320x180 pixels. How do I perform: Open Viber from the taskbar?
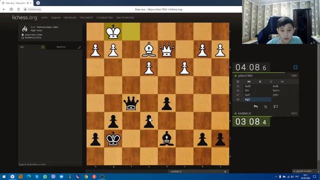tap(53, 176)
